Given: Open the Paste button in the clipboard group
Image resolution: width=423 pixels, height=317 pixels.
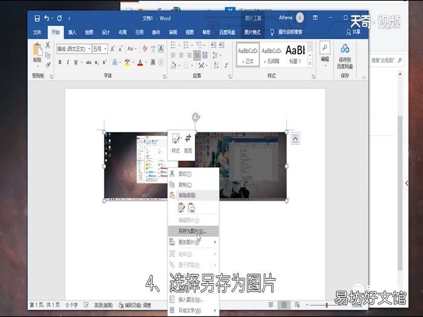Looking at the screenshot, I should click(x=37, y=56).
